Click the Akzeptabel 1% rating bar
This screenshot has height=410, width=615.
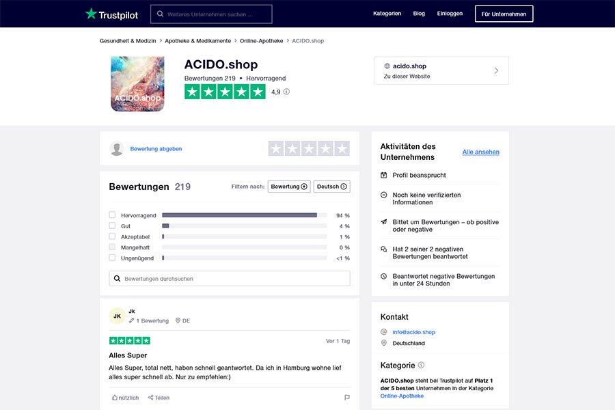(x=245, y=236)
